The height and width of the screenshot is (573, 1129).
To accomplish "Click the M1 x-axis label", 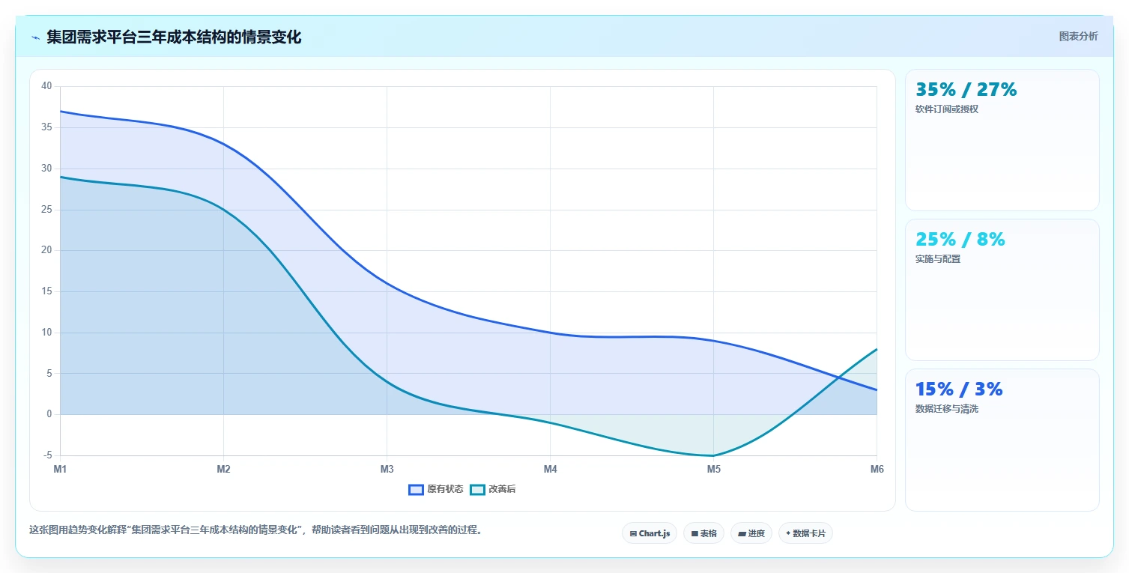I will coord(60,470).
